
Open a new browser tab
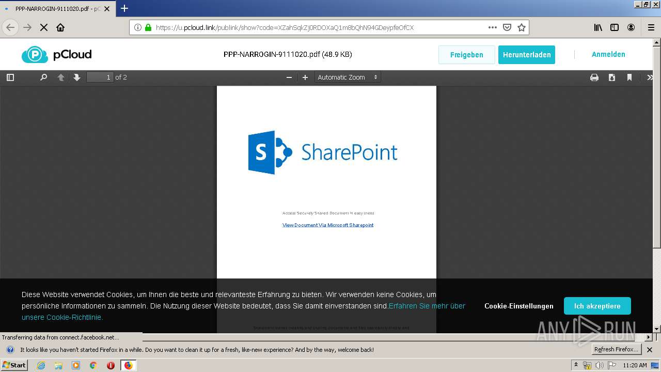coord(124,8)
